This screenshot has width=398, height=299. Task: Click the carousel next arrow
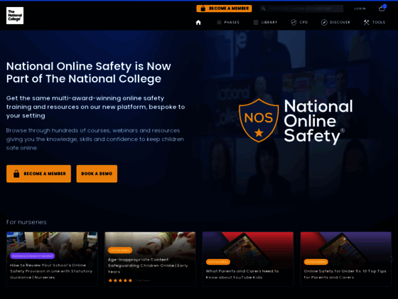[x=392, y=259]
